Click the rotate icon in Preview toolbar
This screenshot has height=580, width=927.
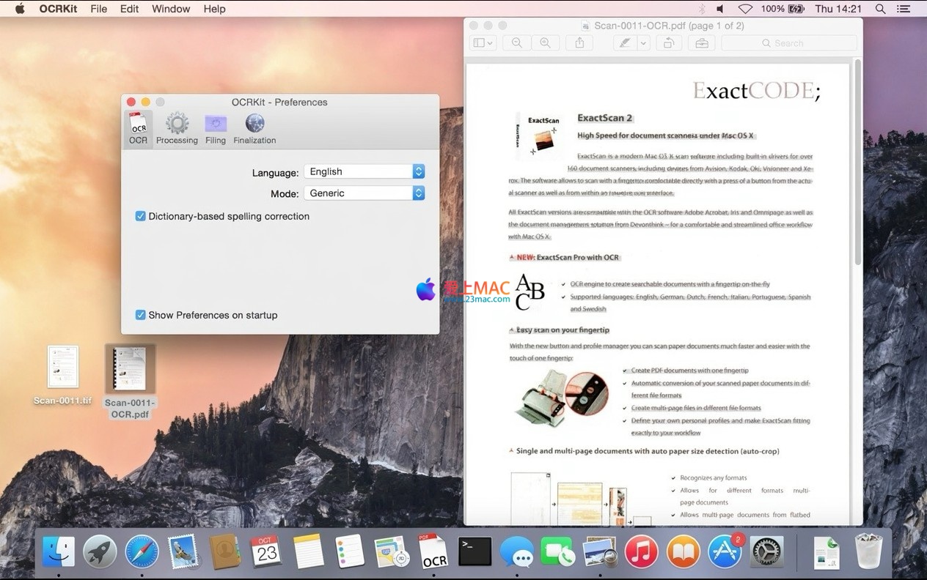click(669, 43)
